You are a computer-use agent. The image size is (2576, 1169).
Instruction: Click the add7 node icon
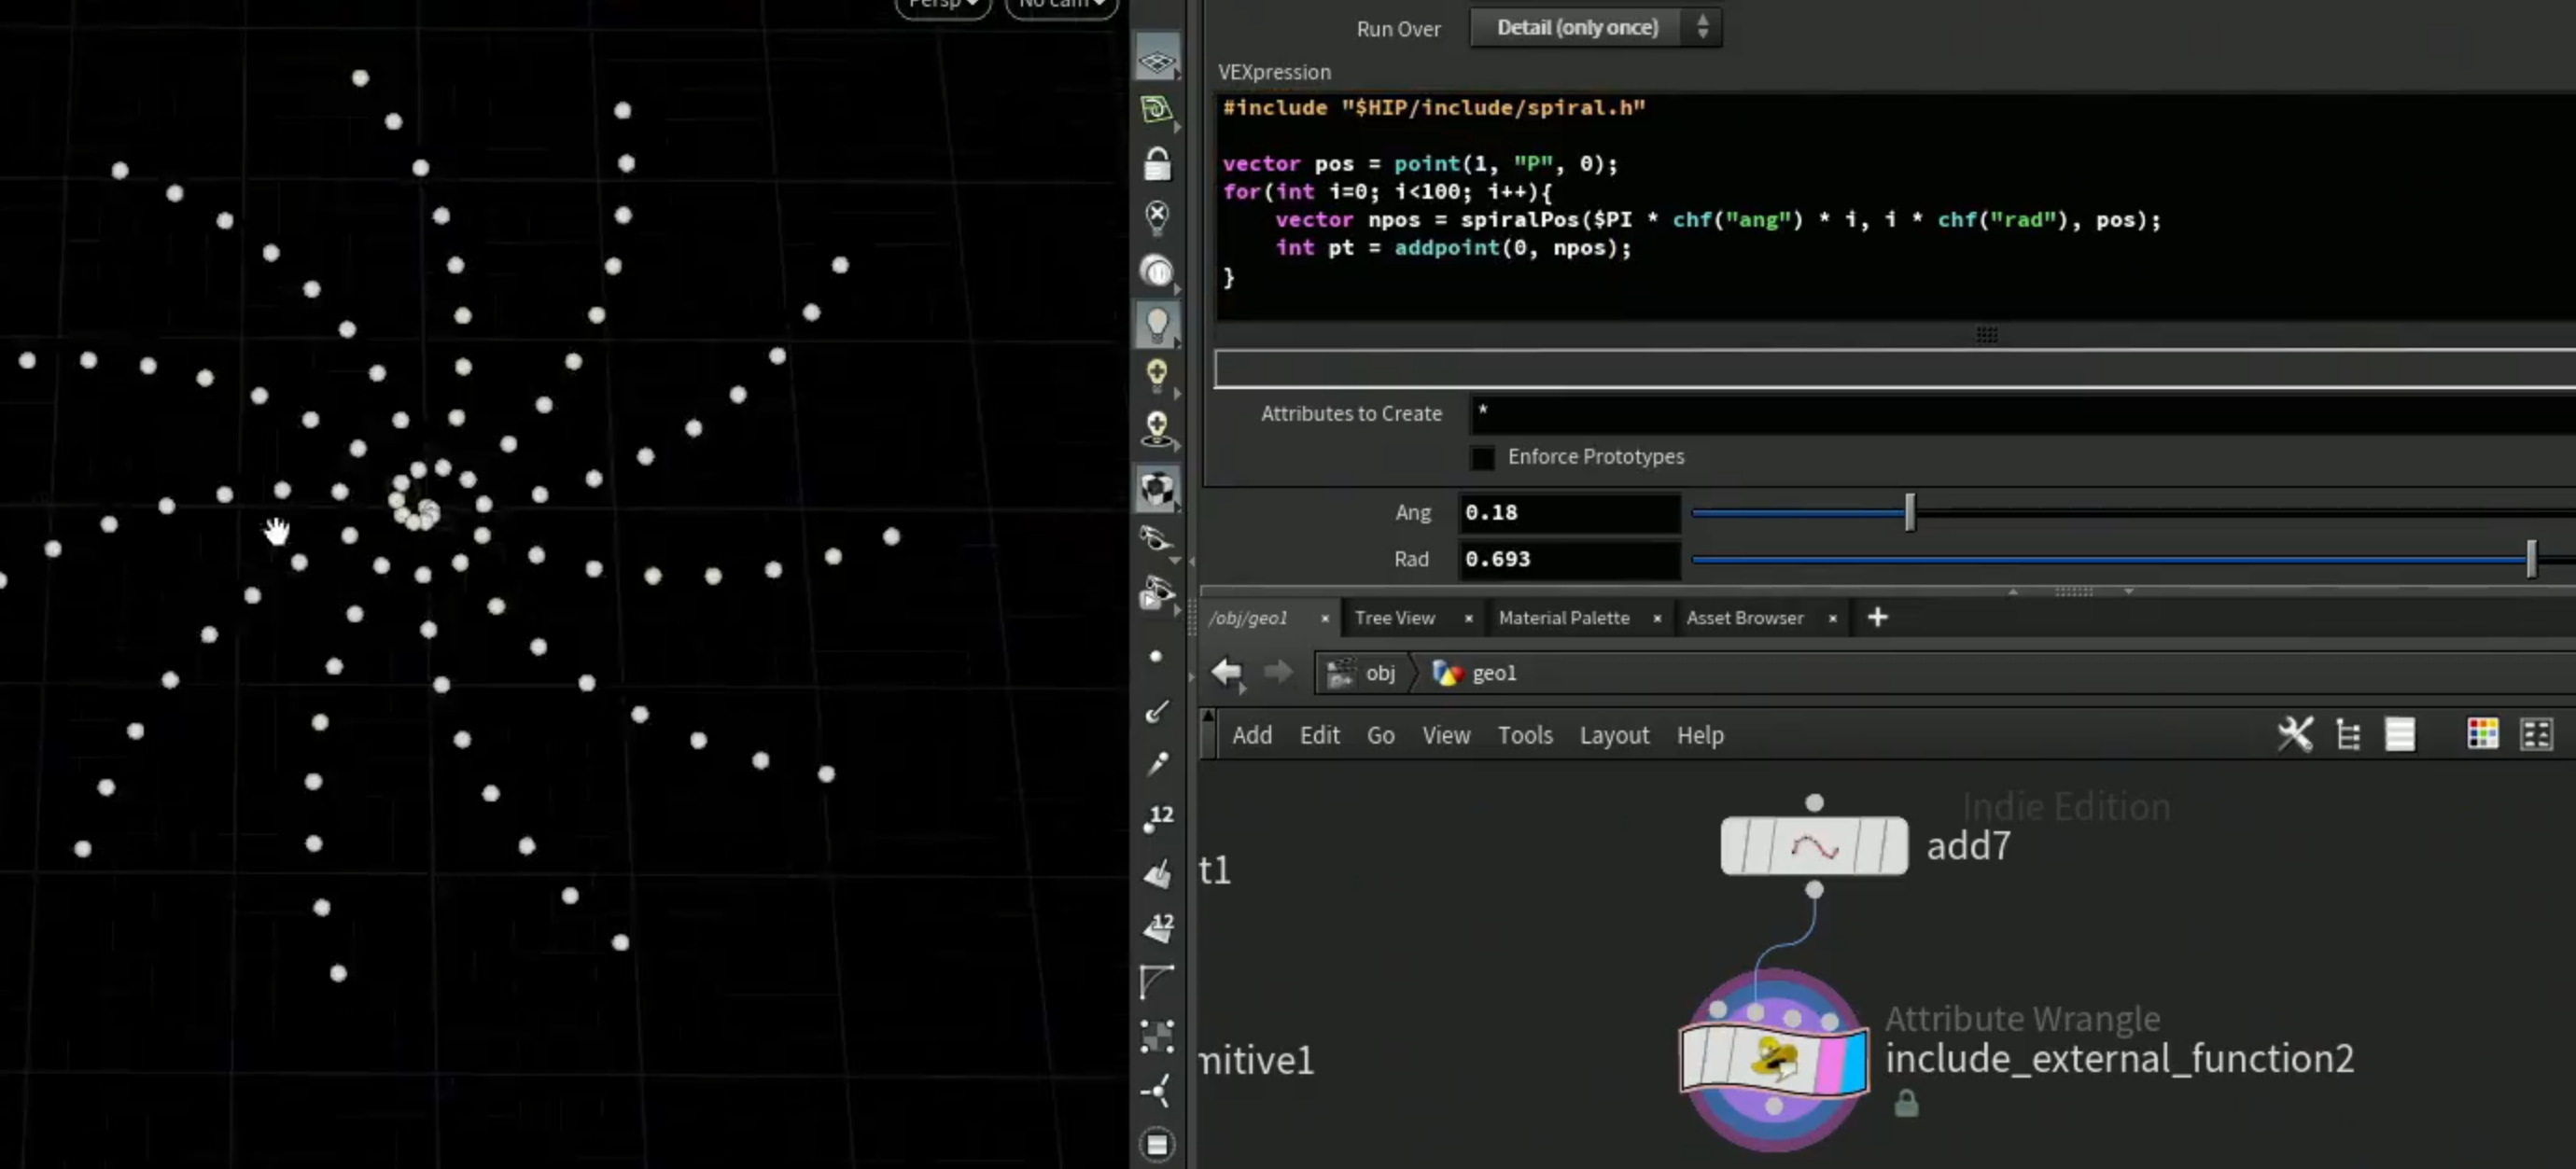(x=1813, y=846)
